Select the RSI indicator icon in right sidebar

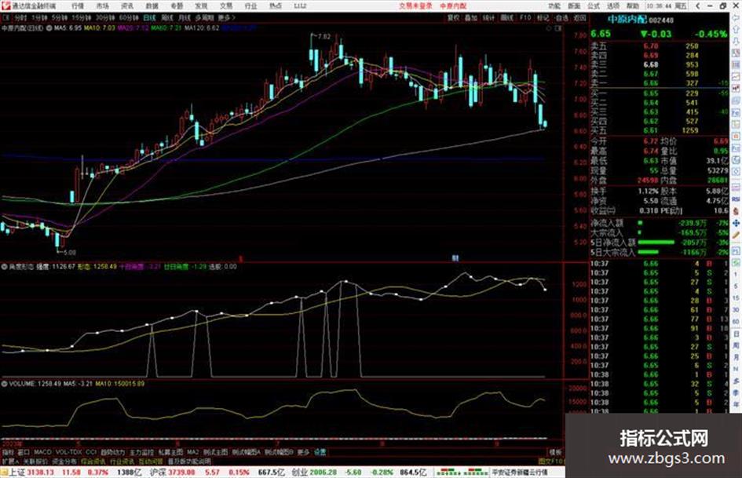click(x=737, y=199)
